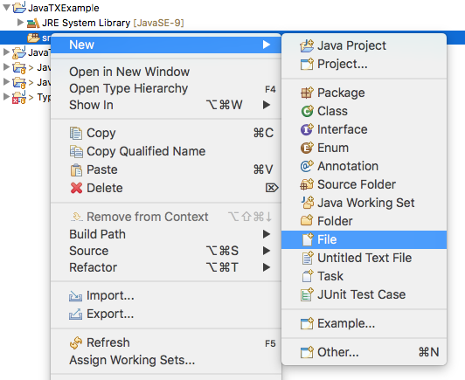Choose Open Type Hierarchy
This screenshot has height=380, width=465.
click(x=166, y=88)
